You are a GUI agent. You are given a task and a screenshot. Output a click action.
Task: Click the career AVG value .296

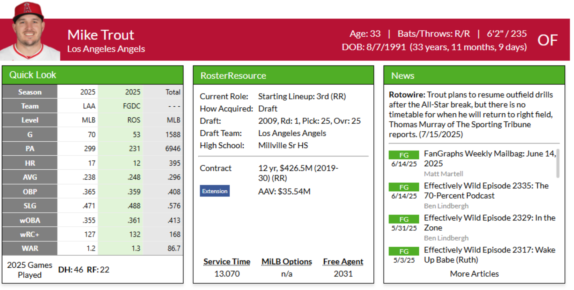click(x=174, y=177)
